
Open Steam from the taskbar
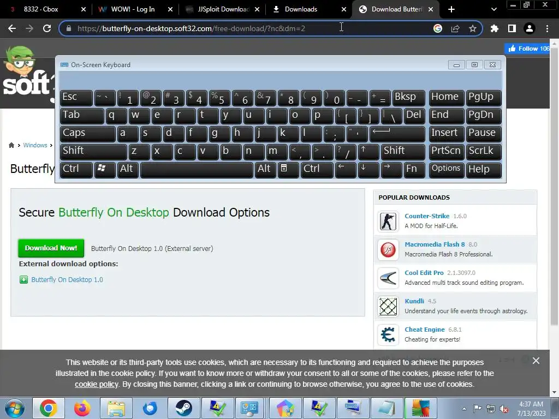coord(183,408)
